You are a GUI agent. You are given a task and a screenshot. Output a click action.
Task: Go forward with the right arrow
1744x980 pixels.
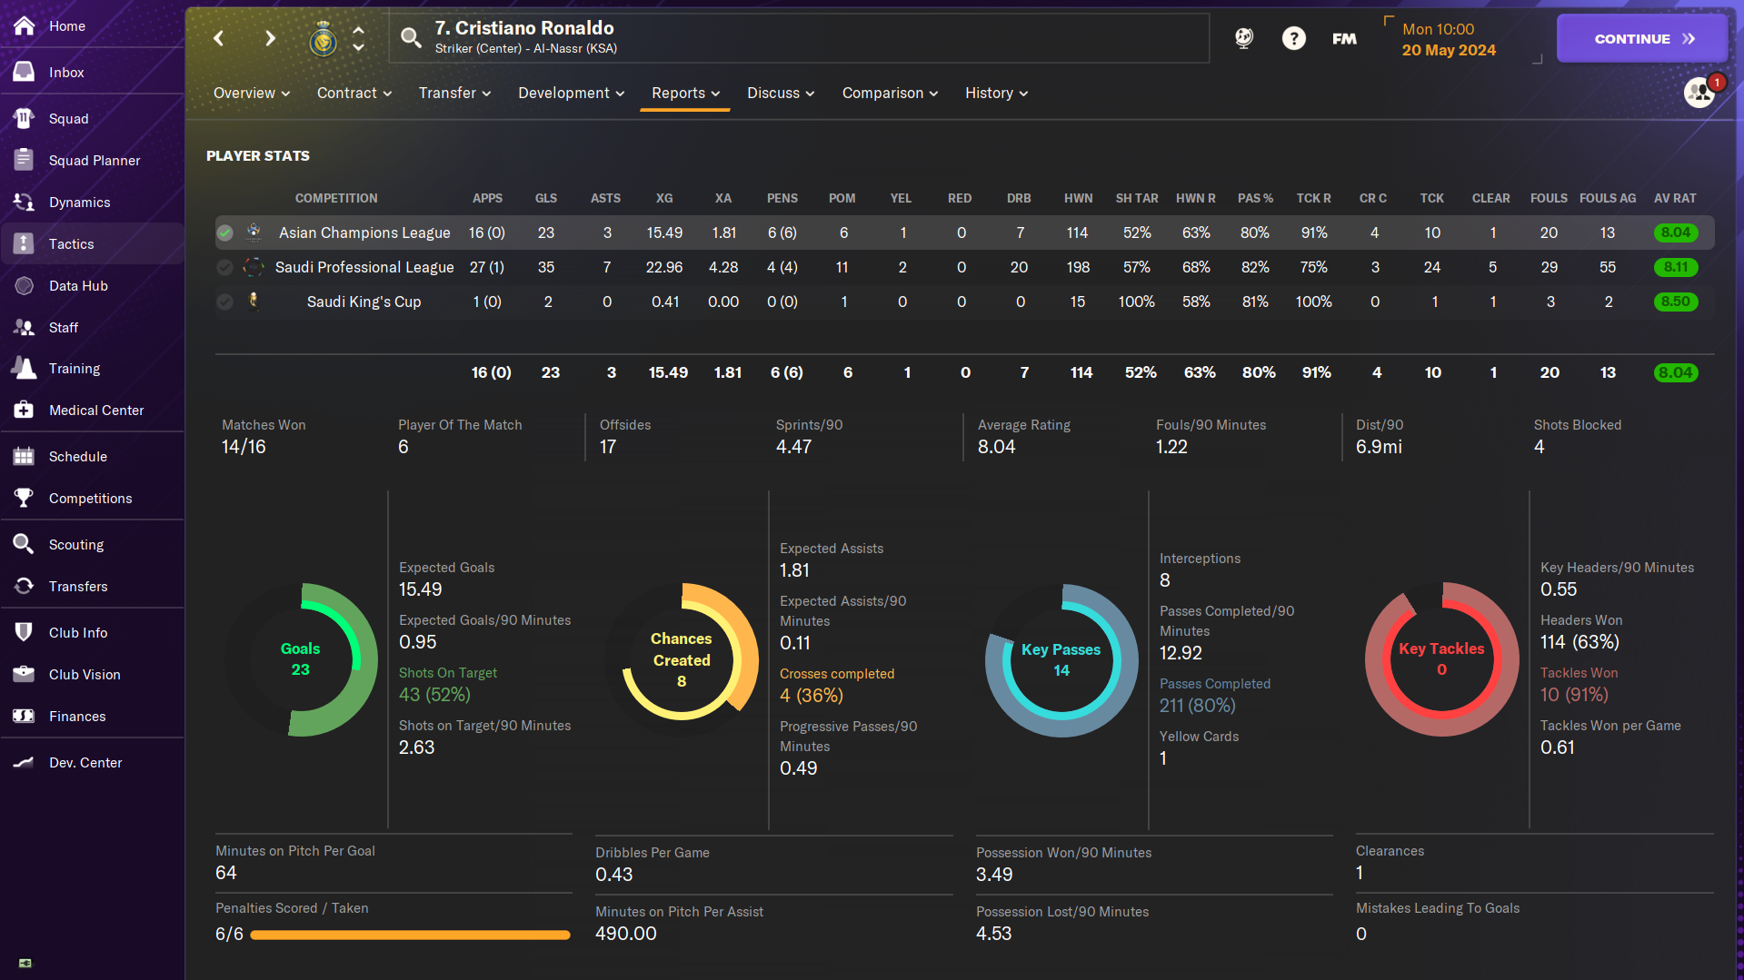tap(270, 38)
